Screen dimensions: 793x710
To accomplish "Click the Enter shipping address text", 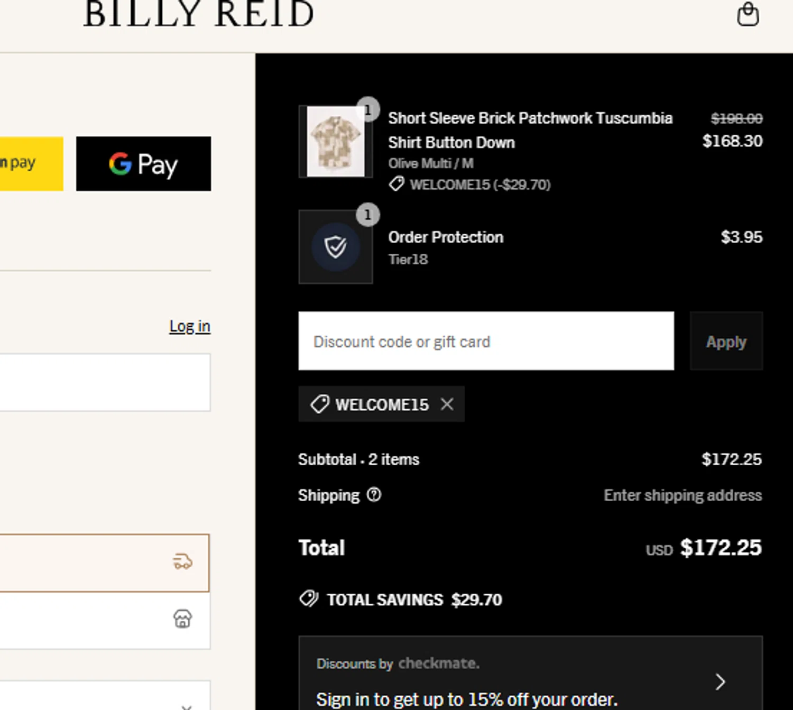I will (x=683, y=495).
